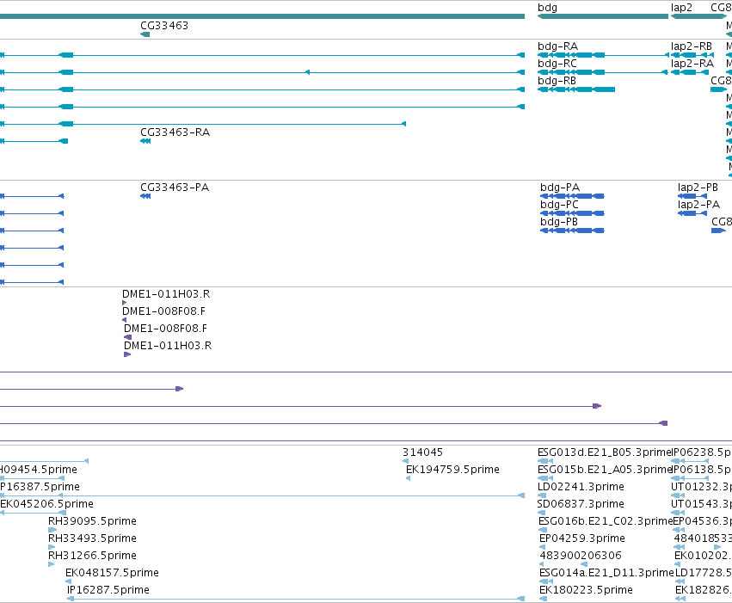Select the IP16287.5prime EST label
This screenshot has height=603, width=732.
click(108, 590)
